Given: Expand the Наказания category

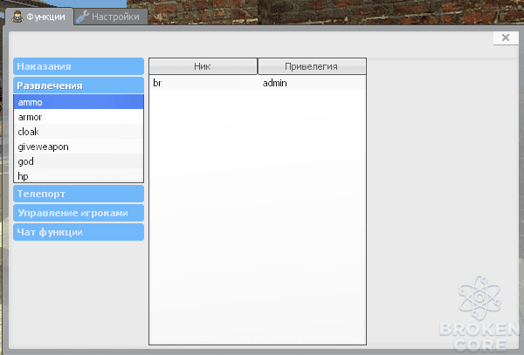Looking at the screenshot, I should [x=79, y=66].
